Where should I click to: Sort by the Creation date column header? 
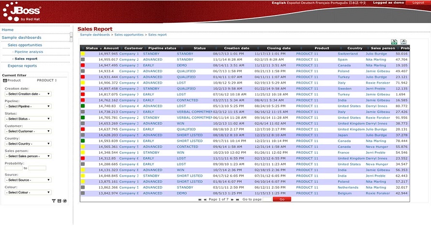(x=237, y=48)
